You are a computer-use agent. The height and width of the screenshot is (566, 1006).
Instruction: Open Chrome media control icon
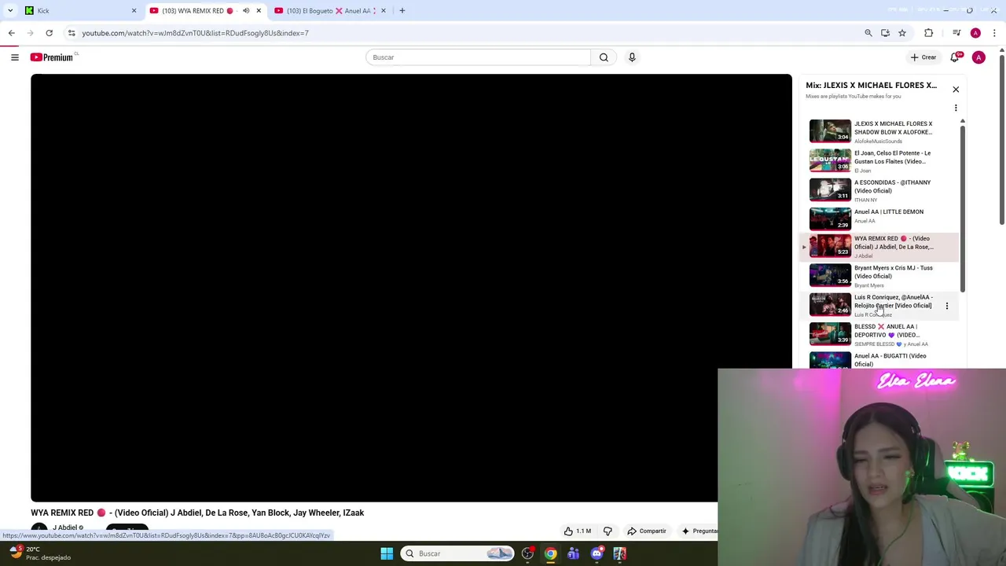(956, 33)
